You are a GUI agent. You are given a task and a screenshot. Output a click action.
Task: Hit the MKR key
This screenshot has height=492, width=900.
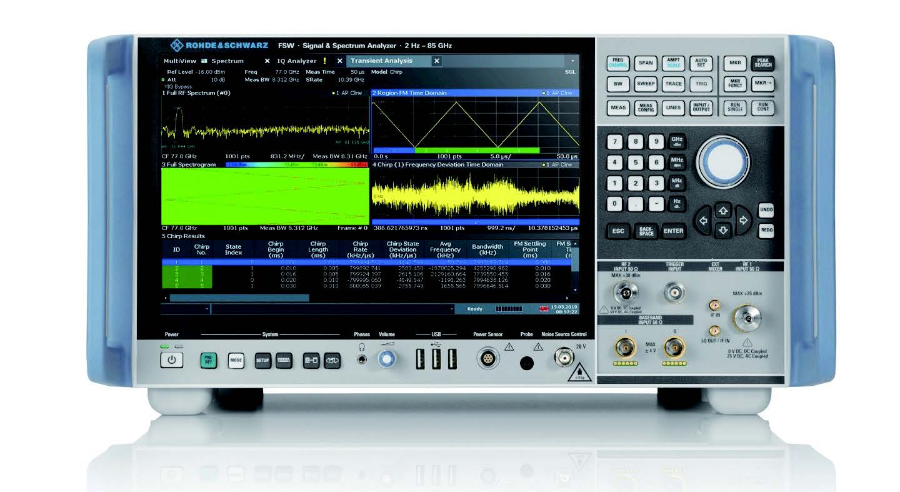(735, 63)
